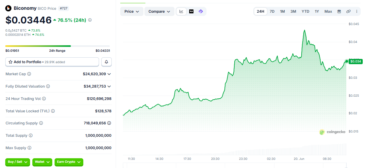Click the info icon beside 76.5% (24h)

90,20
